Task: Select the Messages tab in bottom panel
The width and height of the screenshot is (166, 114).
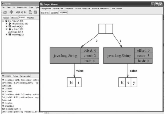Action: [x=7, y=76]
